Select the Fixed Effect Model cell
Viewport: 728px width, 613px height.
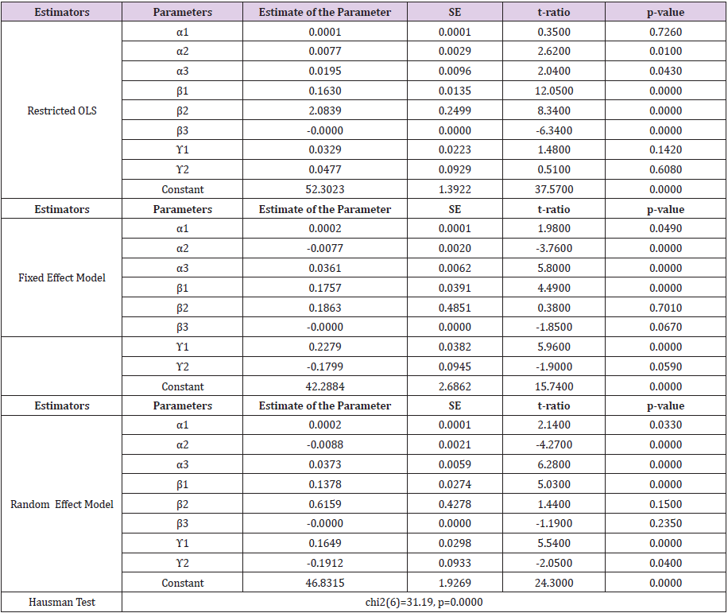(62, 277)
